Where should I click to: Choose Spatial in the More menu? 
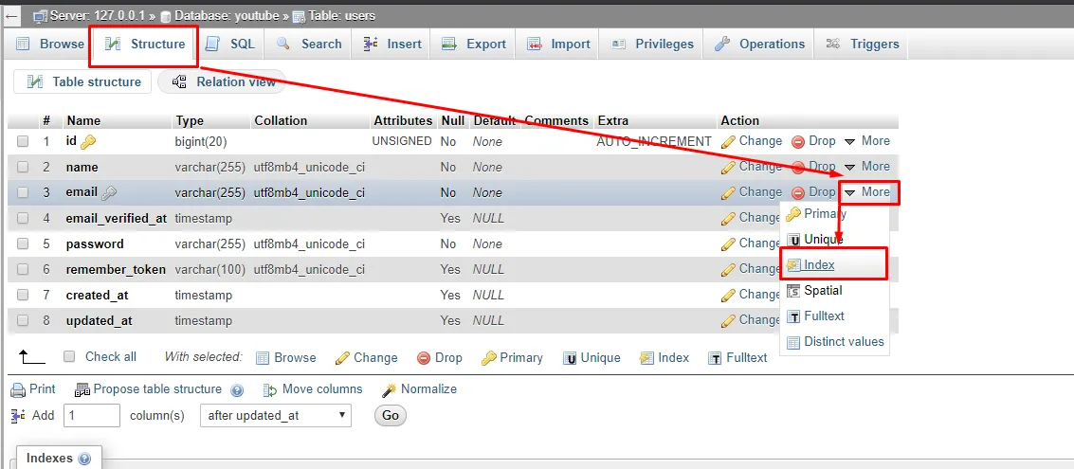(x=814, y=290)
